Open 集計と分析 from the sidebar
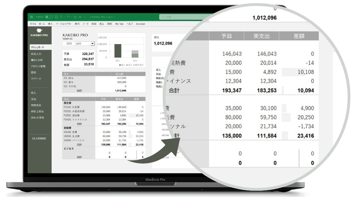Image resolution: width=352 pixels, height=197 pixels. (37, 60)
